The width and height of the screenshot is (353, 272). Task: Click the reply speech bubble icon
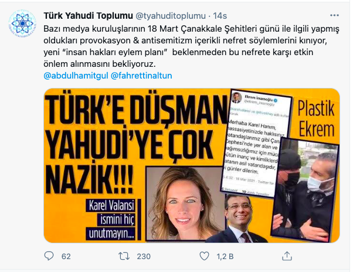[49, 256]
